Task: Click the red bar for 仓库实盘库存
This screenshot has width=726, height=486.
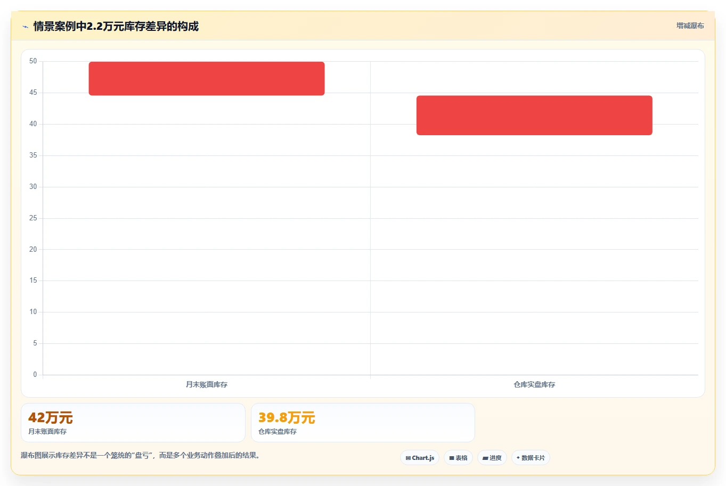Action: [534, 116]
